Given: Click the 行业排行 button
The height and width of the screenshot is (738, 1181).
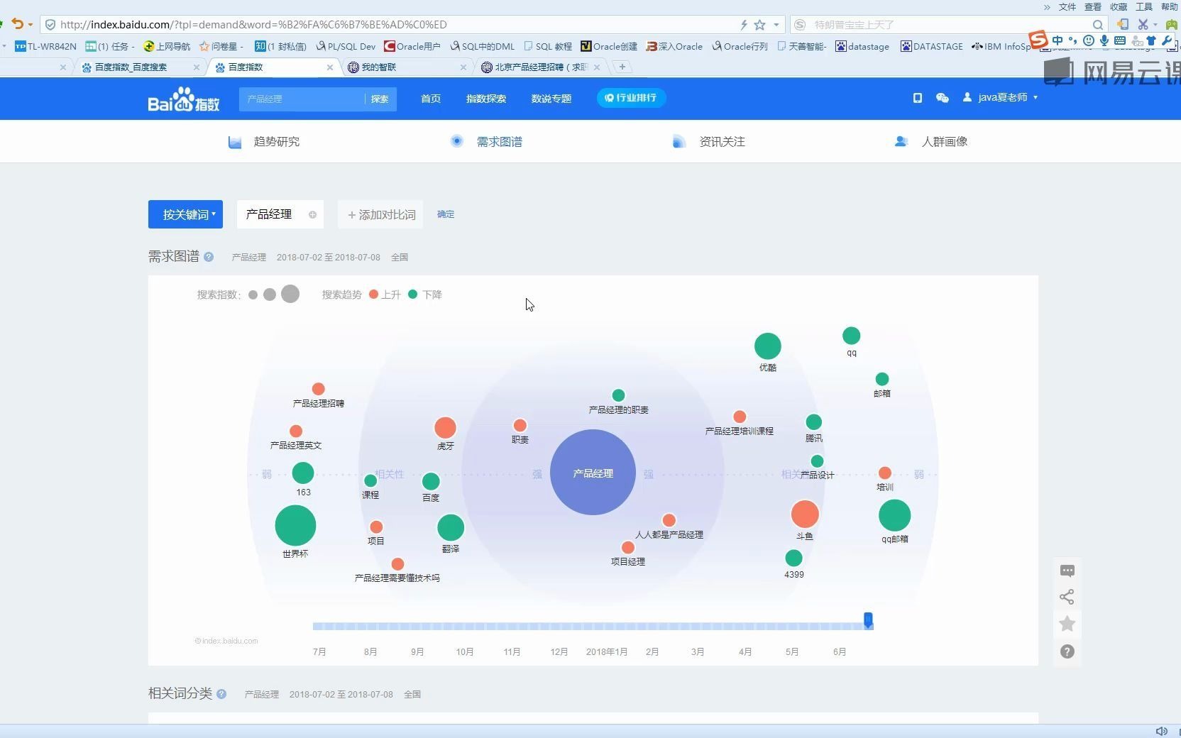Looking at the screenshot, I should click(x=631, y=98).
